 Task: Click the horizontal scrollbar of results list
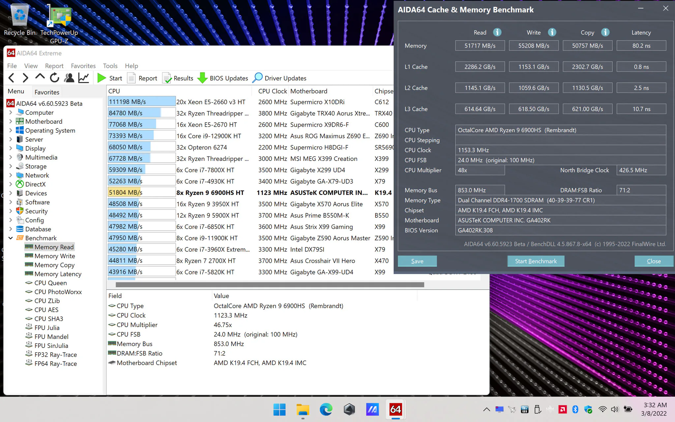point(270,285)
